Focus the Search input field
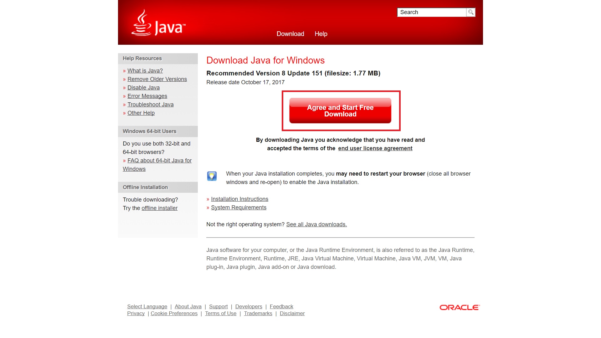The width and height of the screenshot is (601, 338). coord(432,12)
